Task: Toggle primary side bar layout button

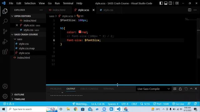Action: coord(161,3)
